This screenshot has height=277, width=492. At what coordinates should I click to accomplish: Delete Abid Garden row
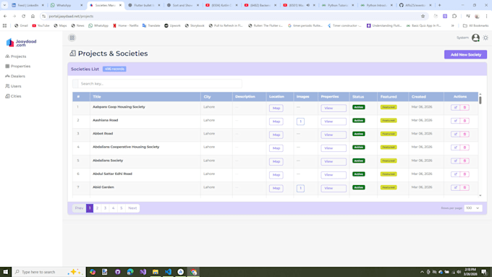tap(465, 187)
